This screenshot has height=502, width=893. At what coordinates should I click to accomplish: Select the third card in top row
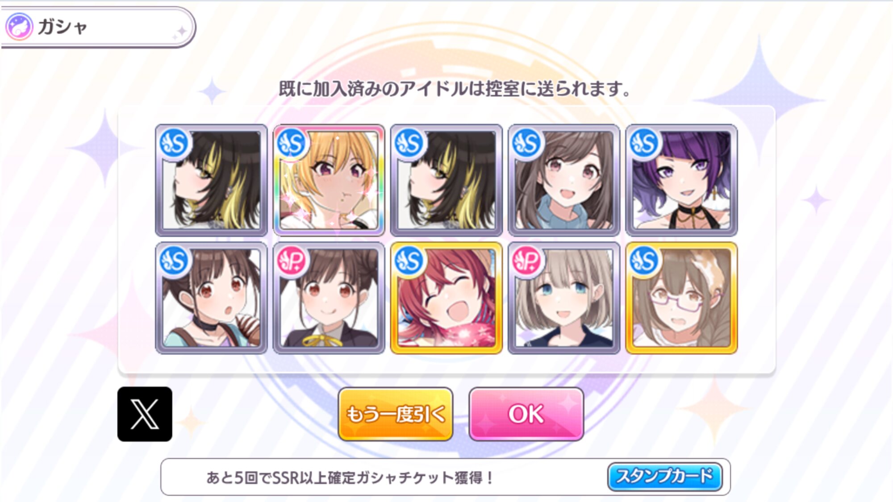[x=446, y=180]
